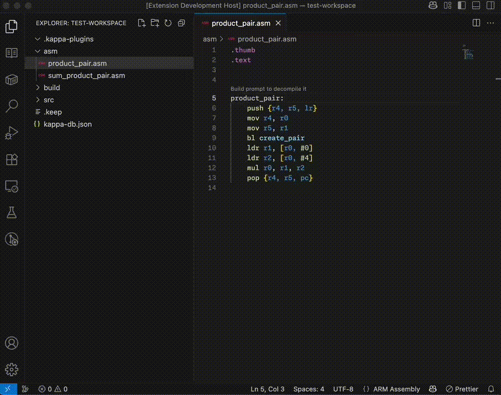Expand the src folder
This screenshot has height=395, width=501.
click(x=49, y=100)
